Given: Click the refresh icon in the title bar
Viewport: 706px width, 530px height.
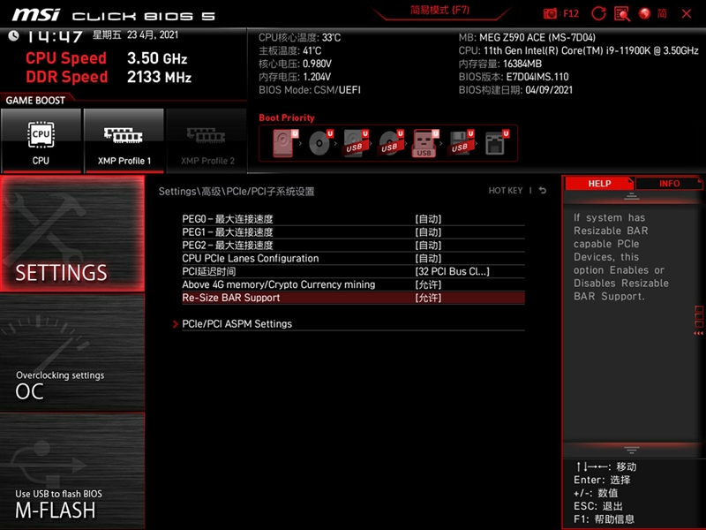Looking at the screenshot, I should [x=598, y=13].
